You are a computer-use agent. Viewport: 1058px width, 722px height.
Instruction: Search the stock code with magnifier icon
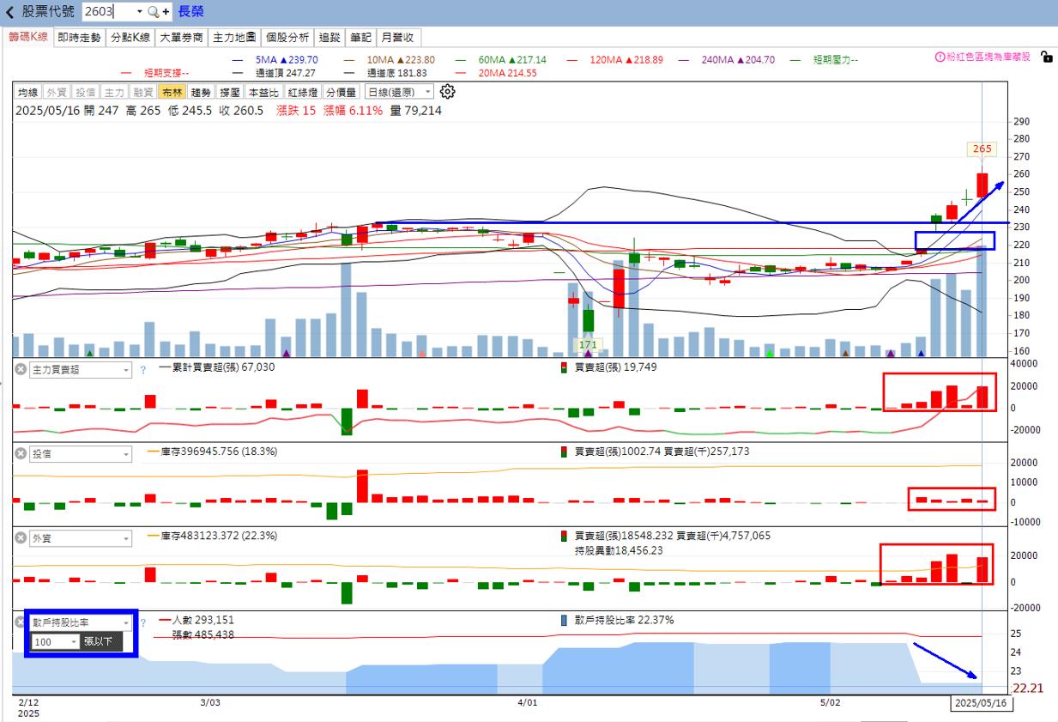coord(153,13)
